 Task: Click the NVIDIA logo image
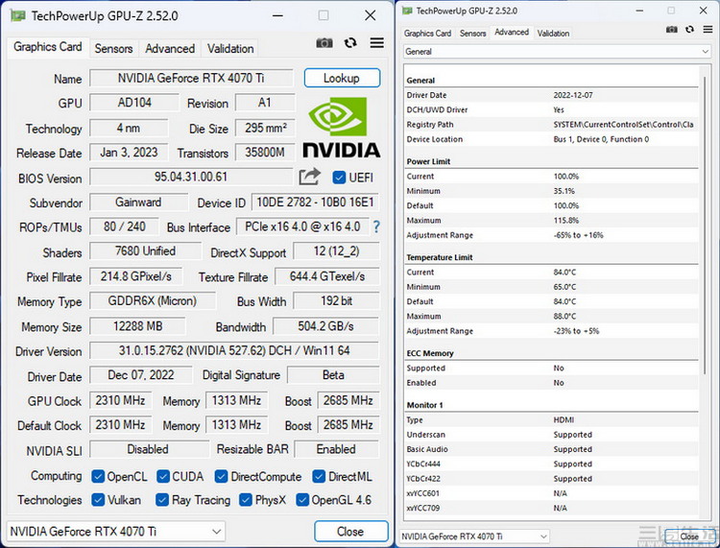pos(341,127)
